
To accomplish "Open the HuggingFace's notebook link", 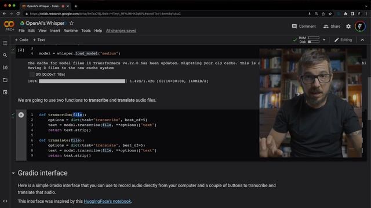I will [107, 201].
